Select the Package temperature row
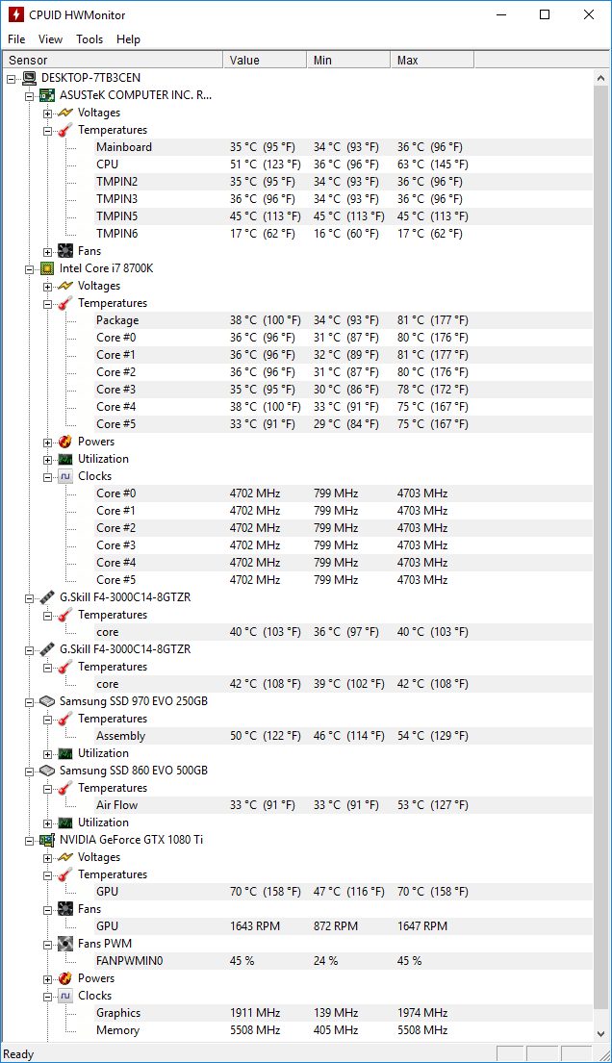This screenshot has height=1063, width=612. point(344,320)
